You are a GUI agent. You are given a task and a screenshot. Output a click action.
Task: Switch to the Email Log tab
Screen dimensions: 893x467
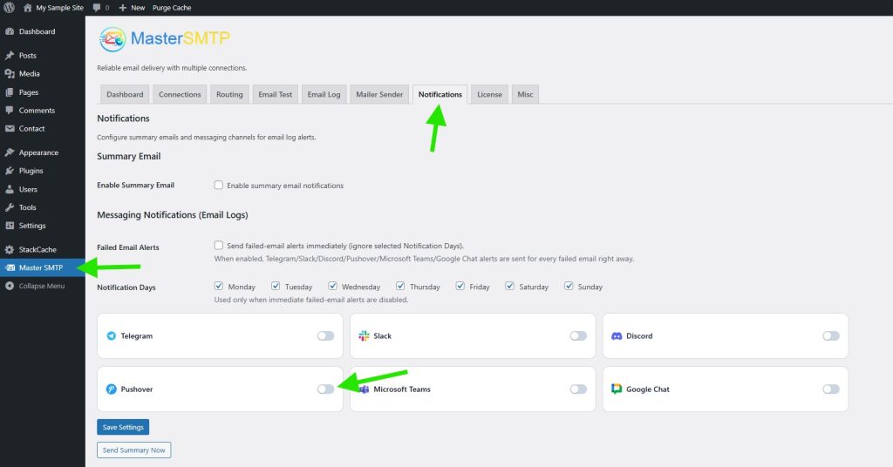324,94
